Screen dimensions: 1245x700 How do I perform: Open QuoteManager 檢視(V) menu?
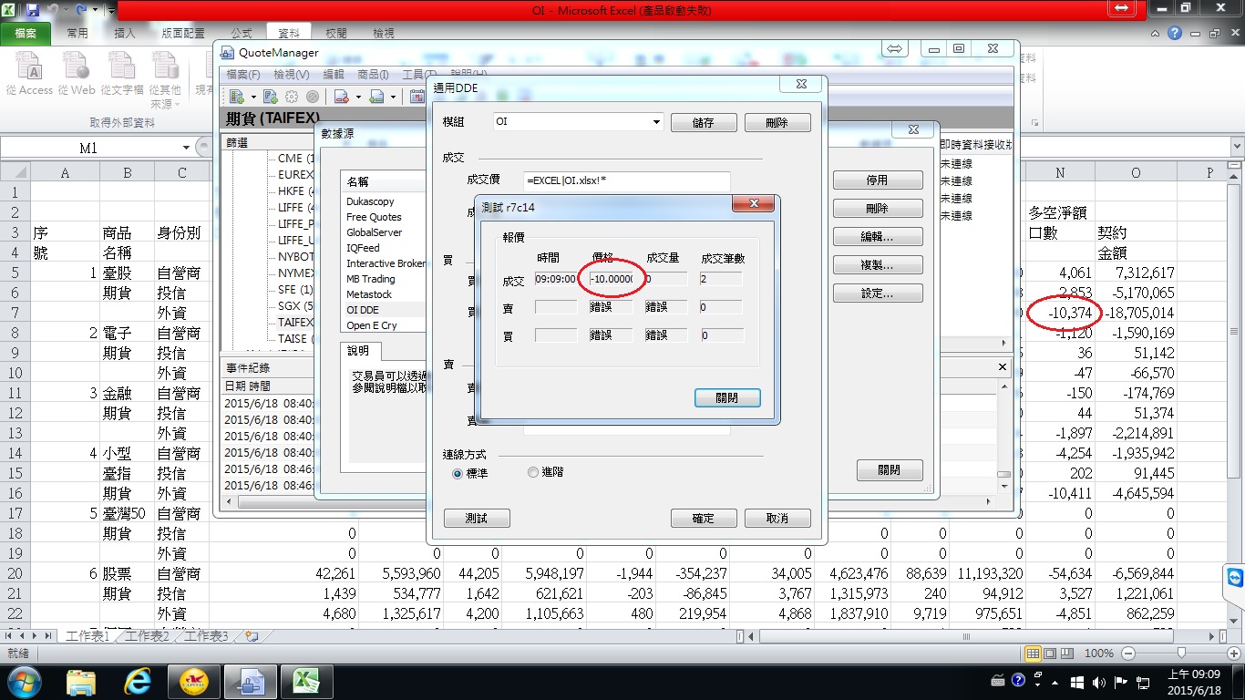coord(291,74)
